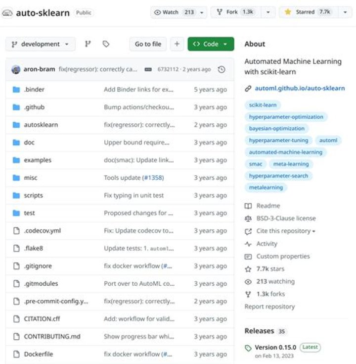This screenshot has width=356, height=364.
Task: Open Version 0.15.0 release
Action: point(275,347)
